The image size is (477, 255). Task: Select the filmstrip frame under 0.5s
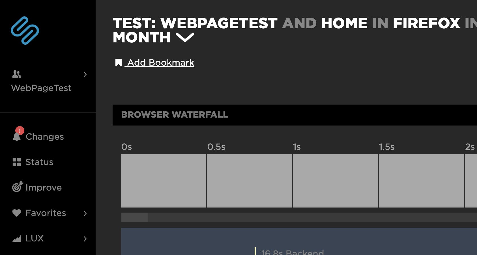[x=249, y=181]
